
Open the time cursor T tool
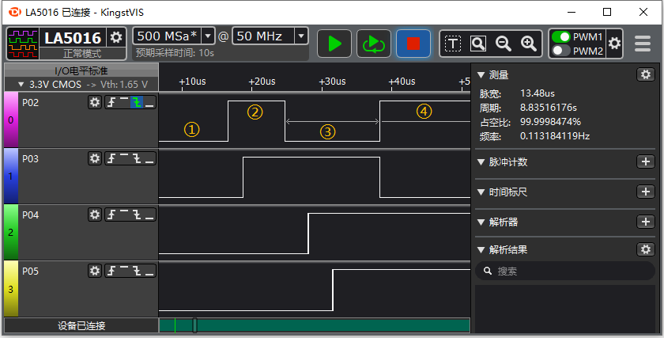pos(453,44)
